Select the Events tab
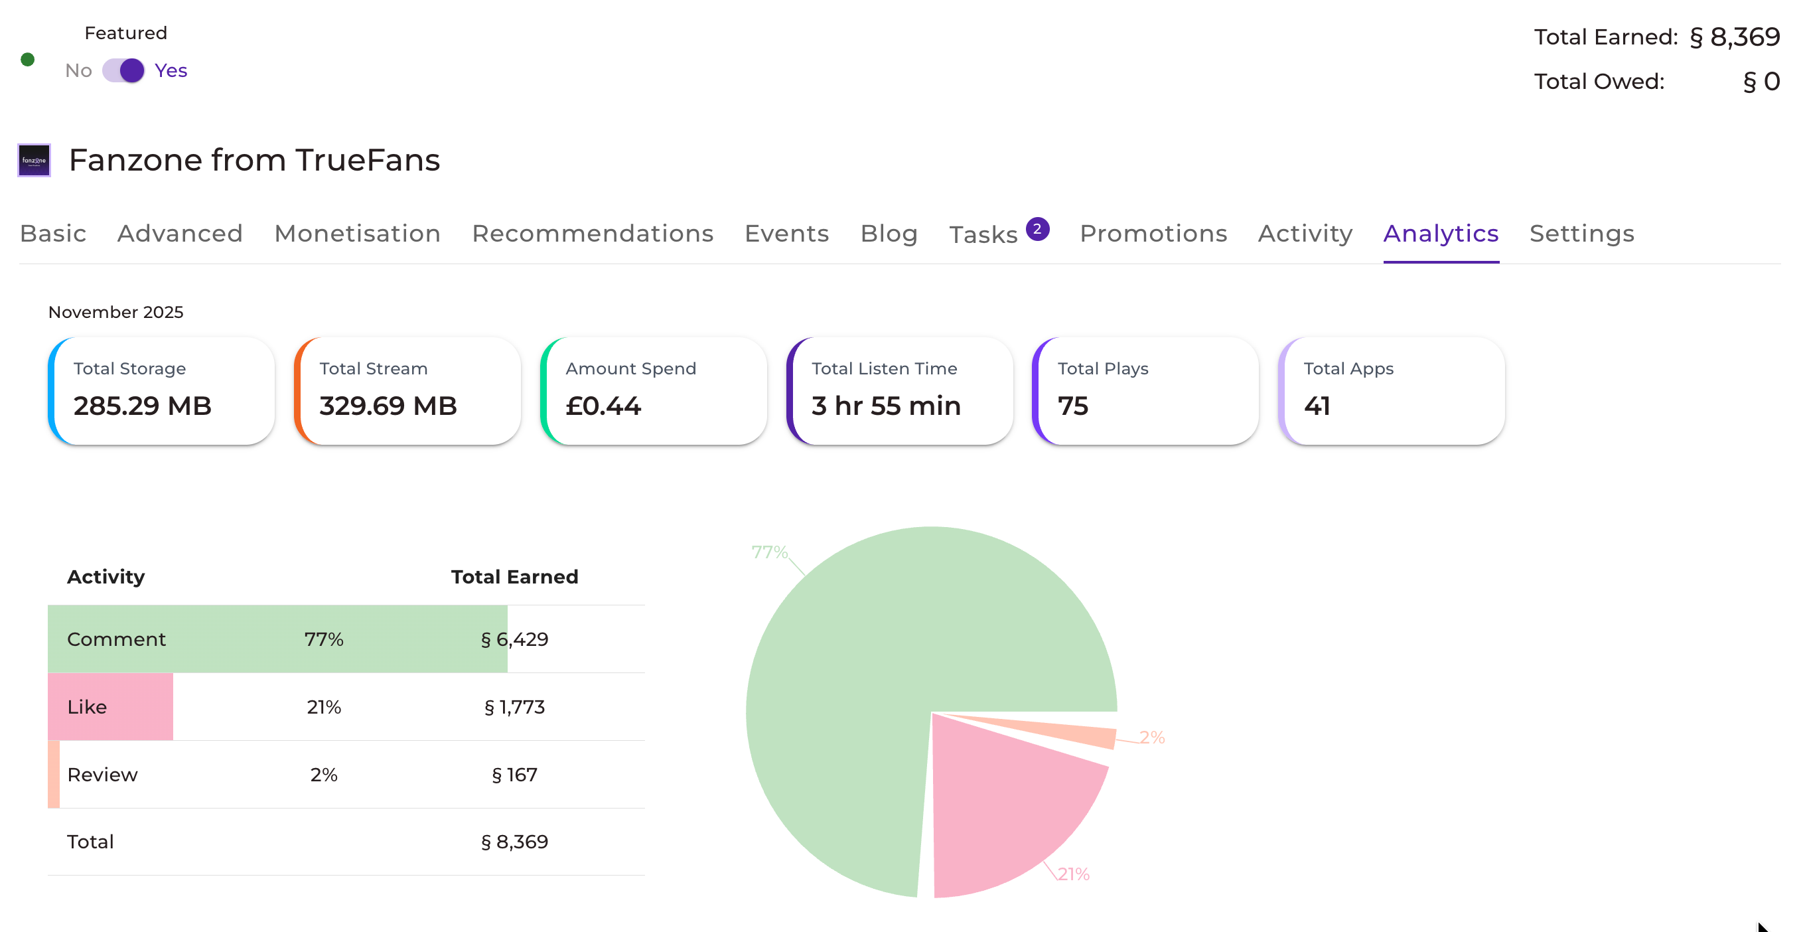 (x=786, y=234)
